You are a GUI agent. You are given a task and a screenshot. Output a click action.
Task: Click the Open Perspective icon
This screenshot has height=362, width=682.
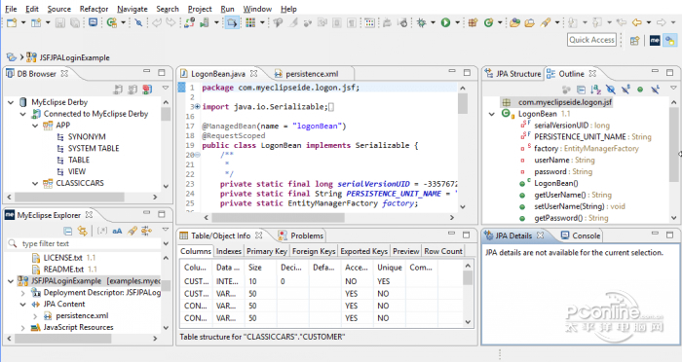(635, 41)
